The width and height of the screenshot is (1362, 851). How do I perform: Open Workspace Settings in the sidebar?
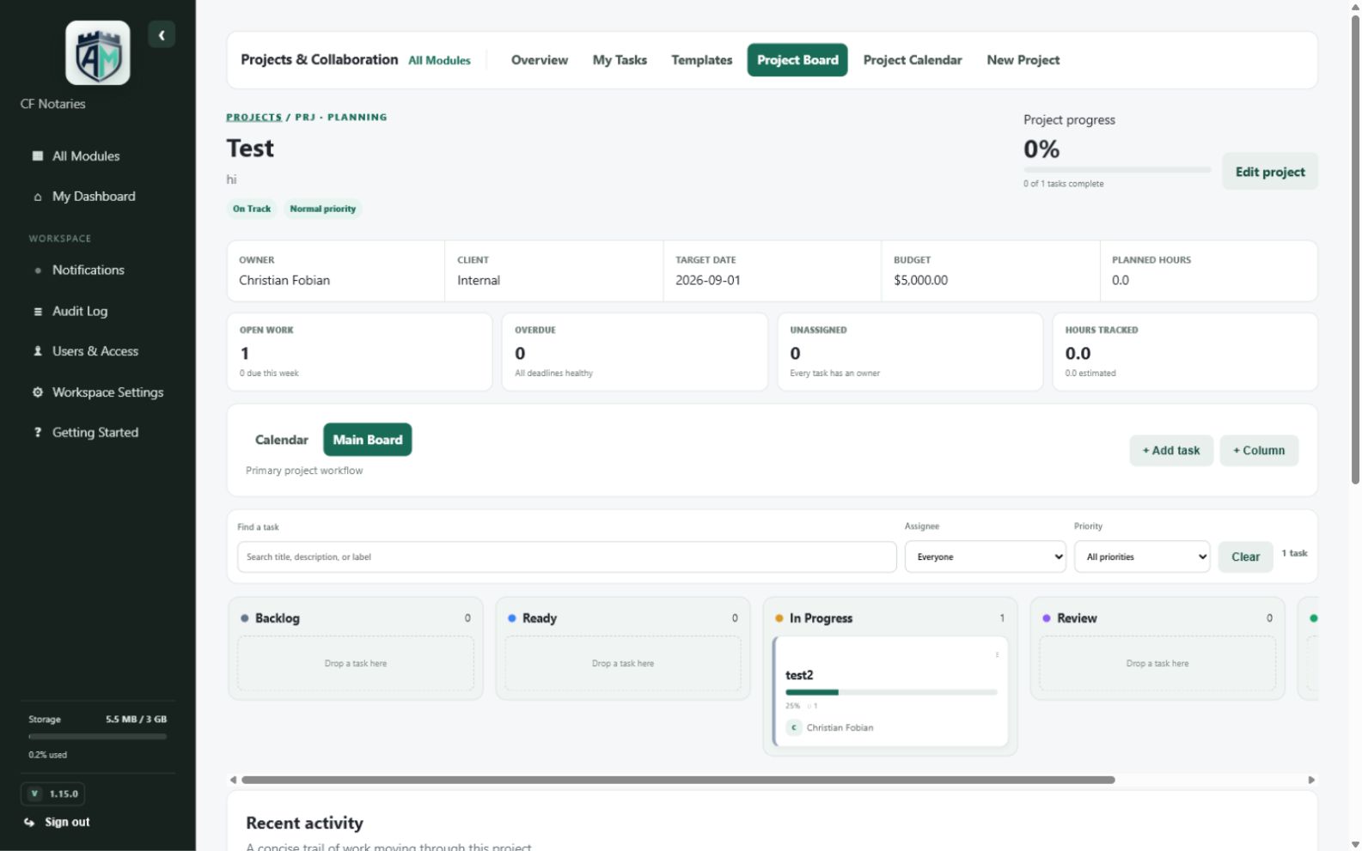(x=108, y=392)
